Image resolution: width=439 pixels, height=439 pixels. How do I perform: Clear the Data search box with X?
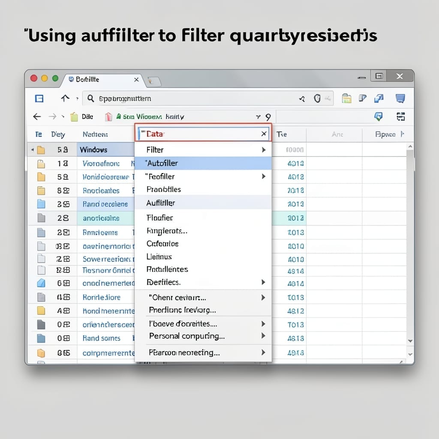click(264, 134)
